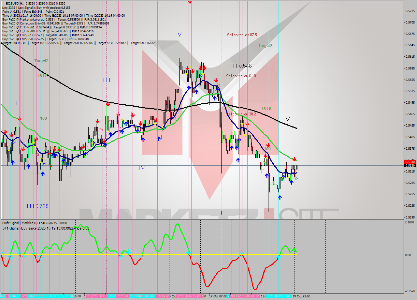Click the 0.5435 price axis value
Viewport: 417px width, 300px height.
(410, 126)
